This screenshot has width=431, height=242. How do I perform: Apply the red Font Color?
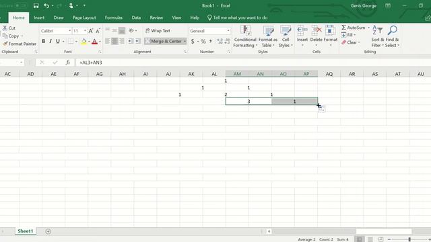coord(94,42)
